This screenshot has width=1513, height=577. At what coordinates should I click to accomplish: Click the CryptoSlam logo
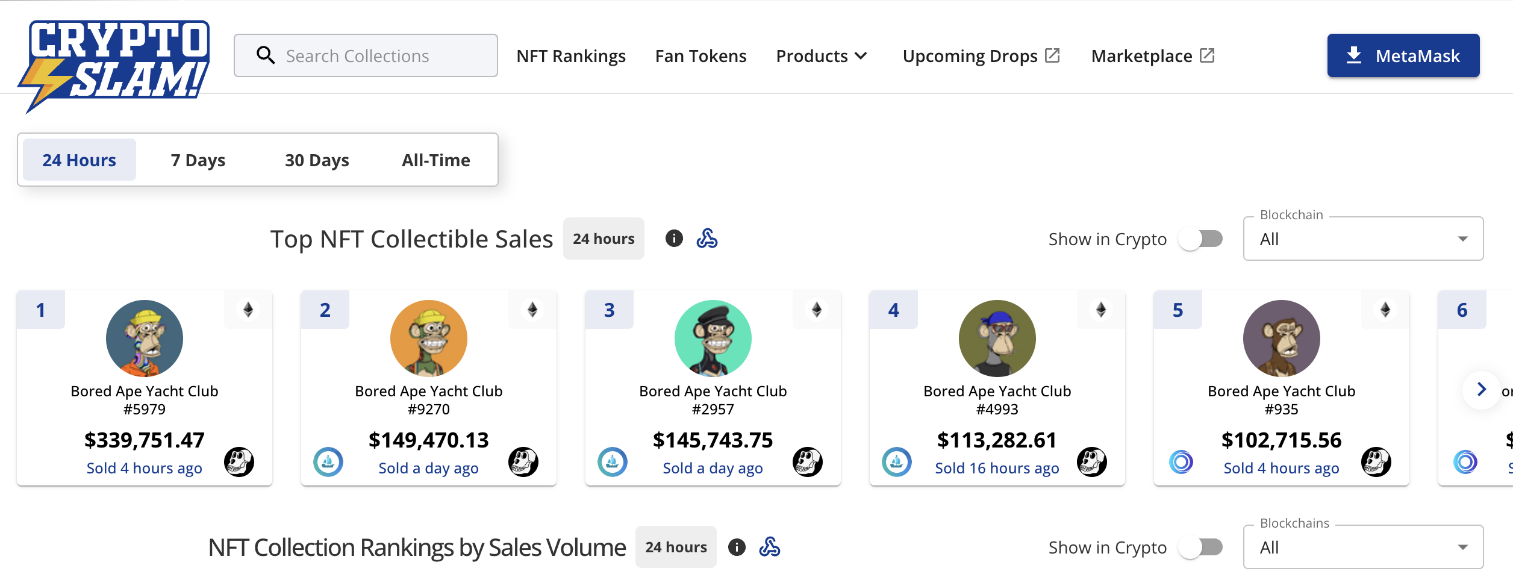[114, 63]
